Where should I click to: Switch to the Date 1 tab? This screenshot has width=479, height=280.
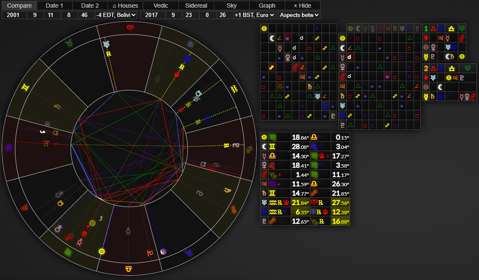point(54,6)
